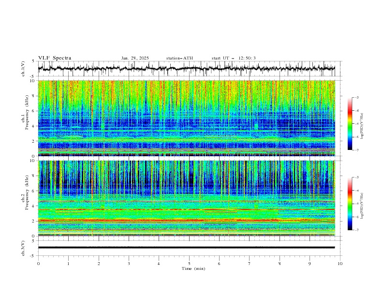Click time axis tick label "7"
Image resolution: width=383 pixels, height=296 pixels.
click(250, 264)
